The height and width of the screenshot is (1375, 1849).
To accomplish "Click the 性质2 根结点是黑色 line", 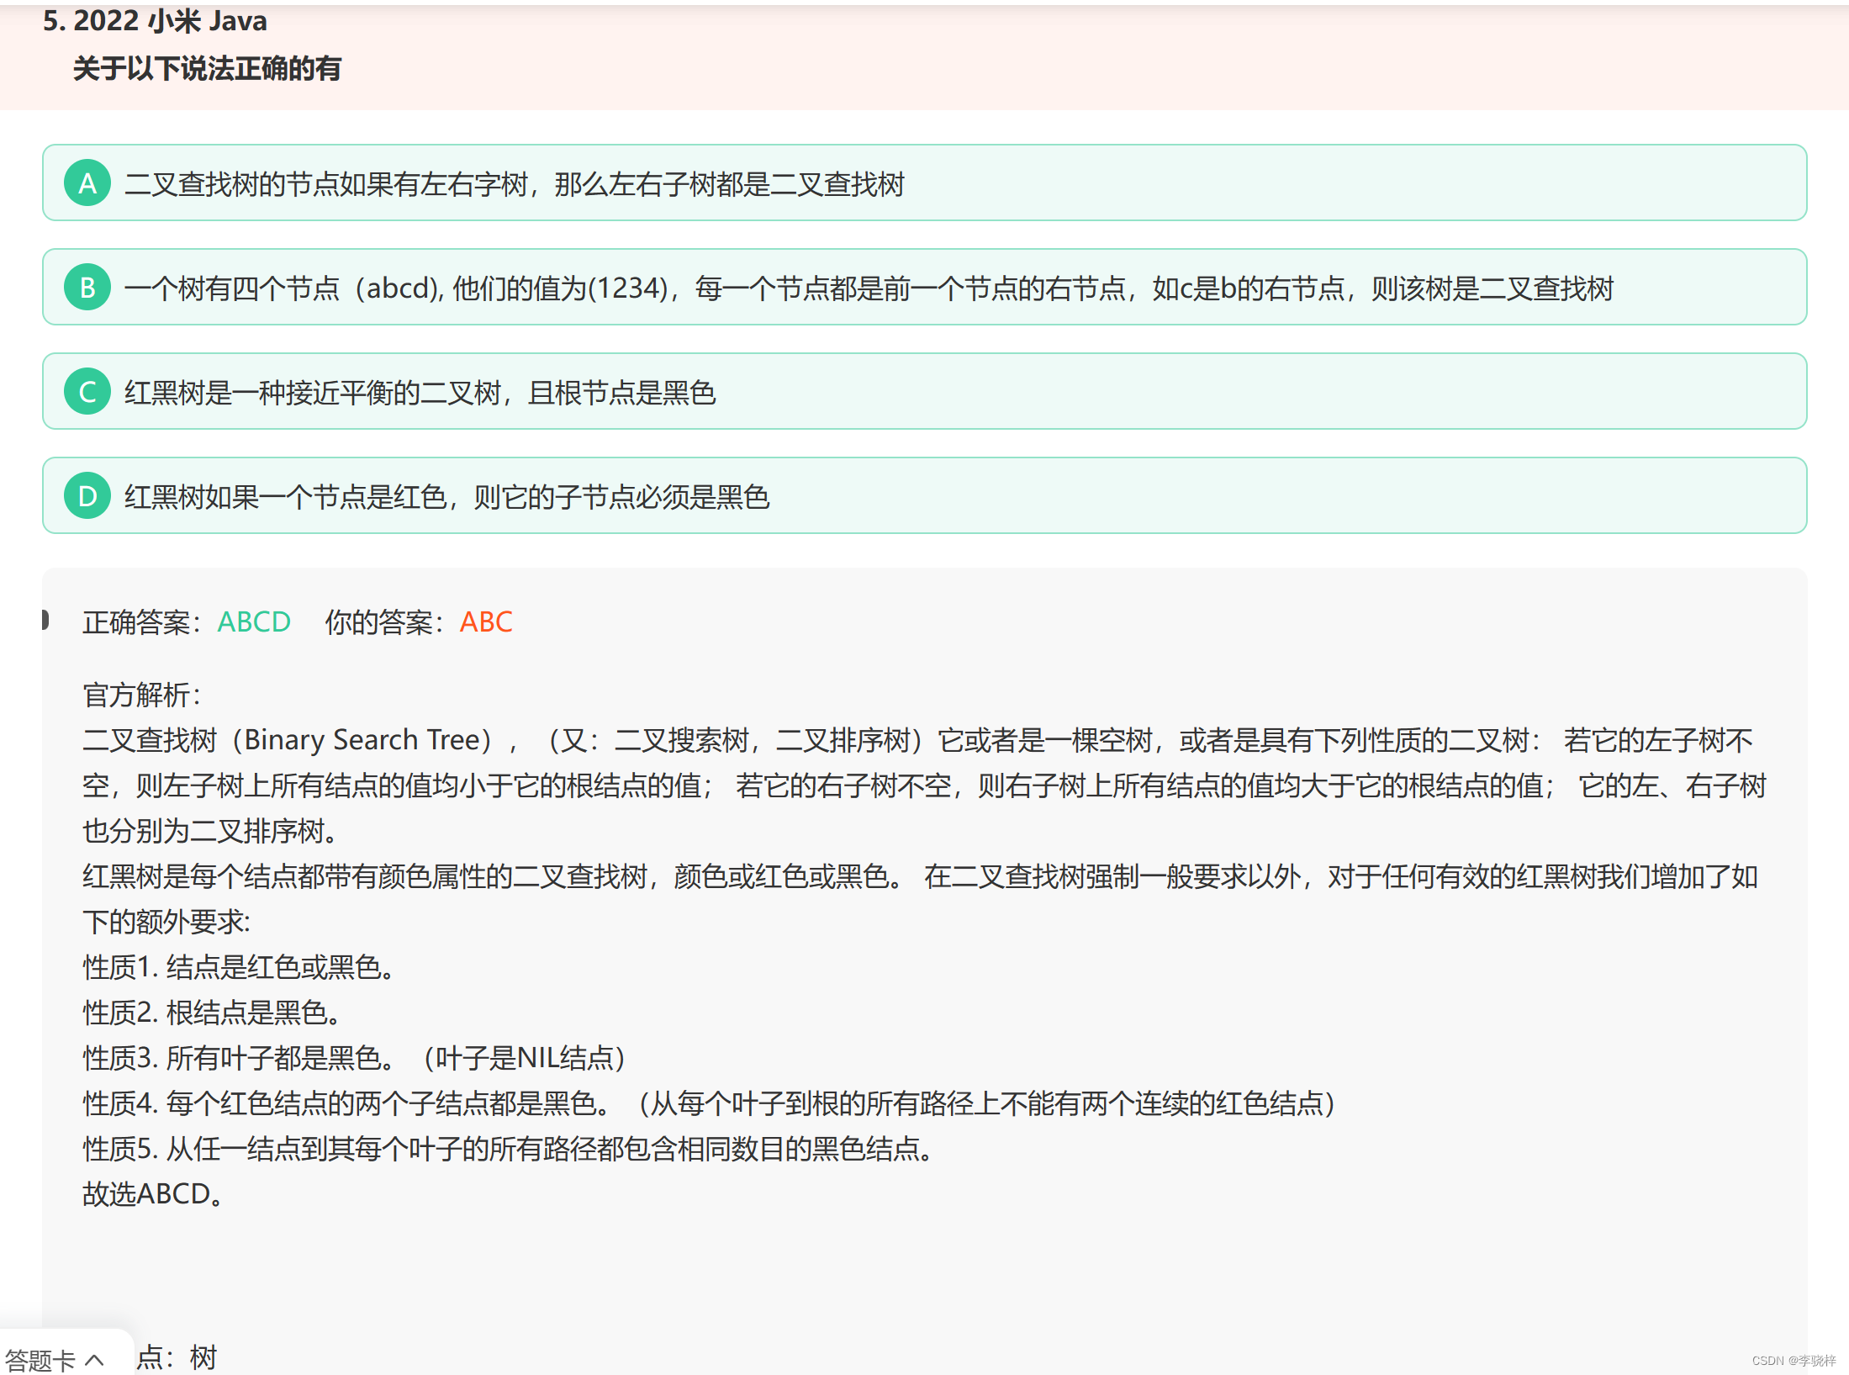I will click(x=211, y=1013).
